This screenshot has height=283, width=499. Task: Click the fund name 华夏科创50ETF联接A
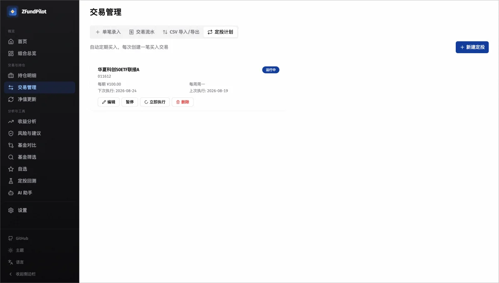pyautogui.click(x=119, y=69)
